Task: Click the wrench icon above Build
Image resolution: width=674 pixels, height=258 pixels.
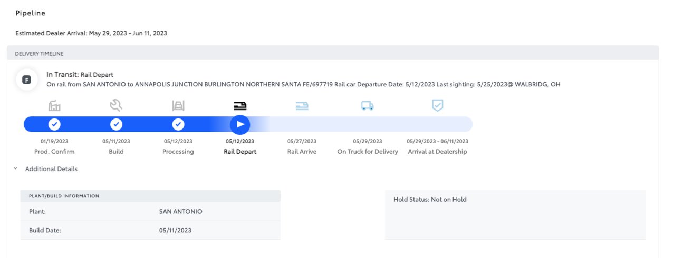Action: coord(116,106)
